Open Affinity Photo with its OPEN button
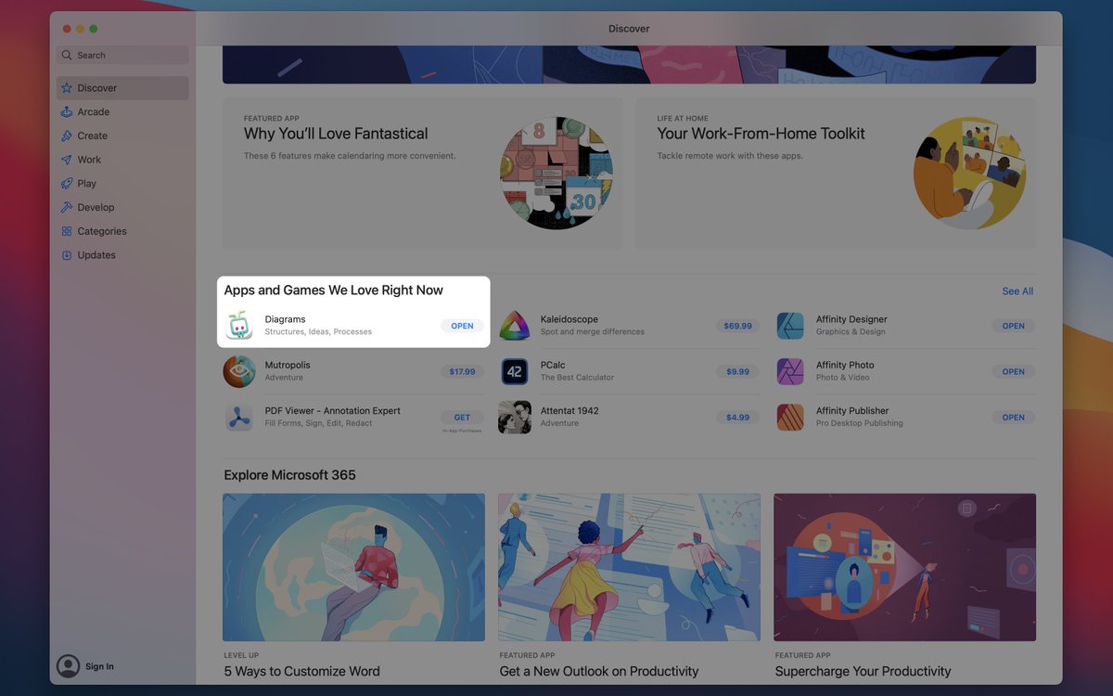This screenshot has width=1113, height=696. [x=1013, y=371]
